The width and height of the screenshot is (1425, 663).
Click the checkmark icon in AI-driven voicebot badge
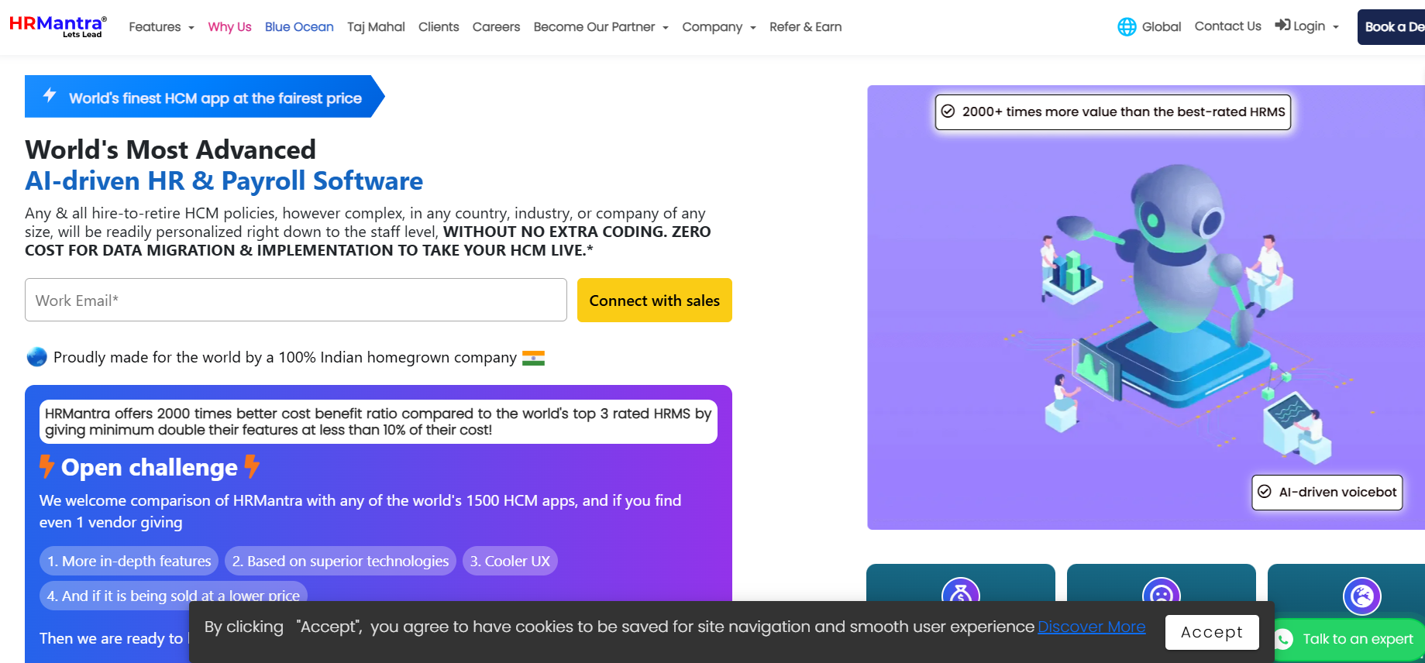(x=1265, y=492)
